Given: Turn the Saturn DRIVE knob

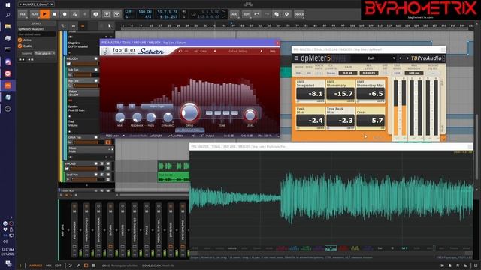Looking at the screenshot, I should (x=189, y=112).
